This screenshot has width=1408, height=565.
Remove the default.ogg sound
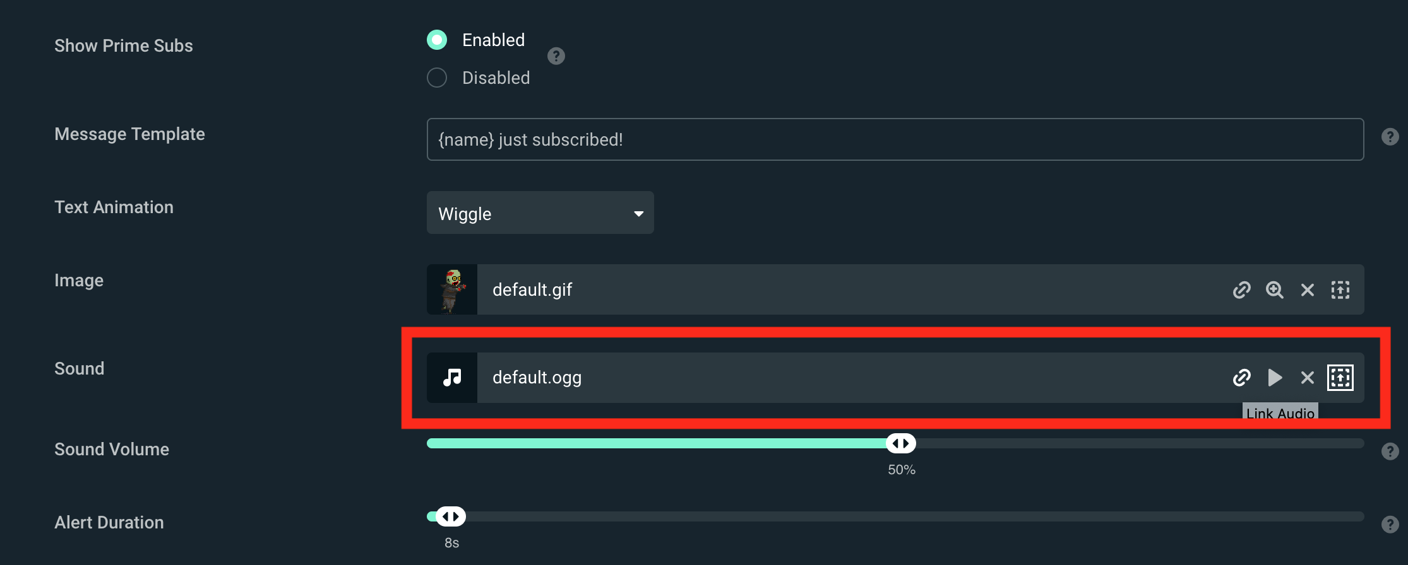coord(1307,377)
